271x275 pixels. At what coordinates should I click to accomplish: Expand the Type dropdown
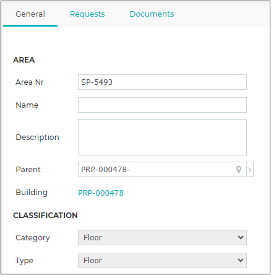162,261
